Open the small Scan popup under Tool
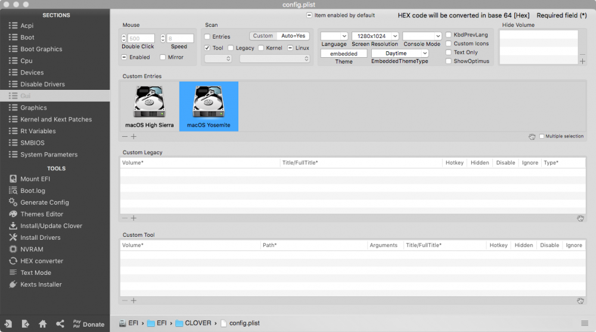The width and height of the screenshot is (596, 332). click(x=218, y=58)
